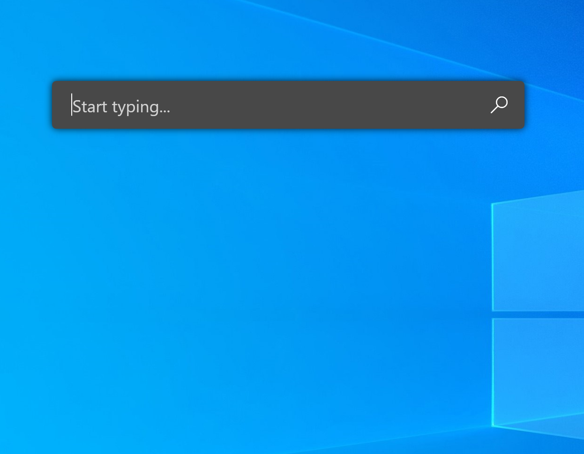This screenshot has height=454, width=584.
Task: Click the "Start typing..." placeholder text
Action: pos(121,107)
